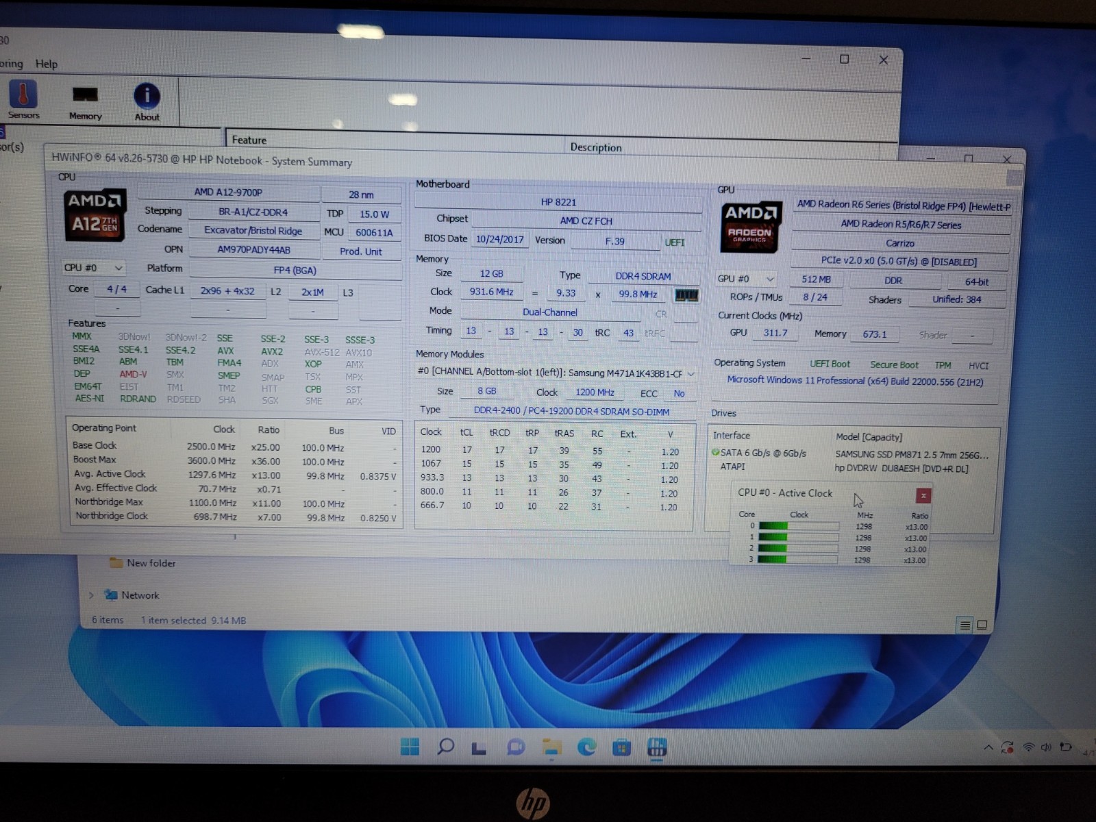Image resolution: width=1096 pixels, height=822 pixels.
Task: Switch Explorer to large icons view
Action: pyautogui.click(x=982, y=625)
